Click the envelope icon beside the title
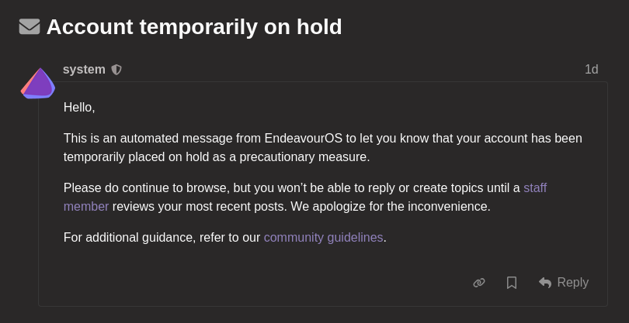 click(30, 27)
